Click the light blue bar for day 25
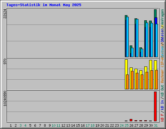 pyautogui.click(x=127, y=37)
